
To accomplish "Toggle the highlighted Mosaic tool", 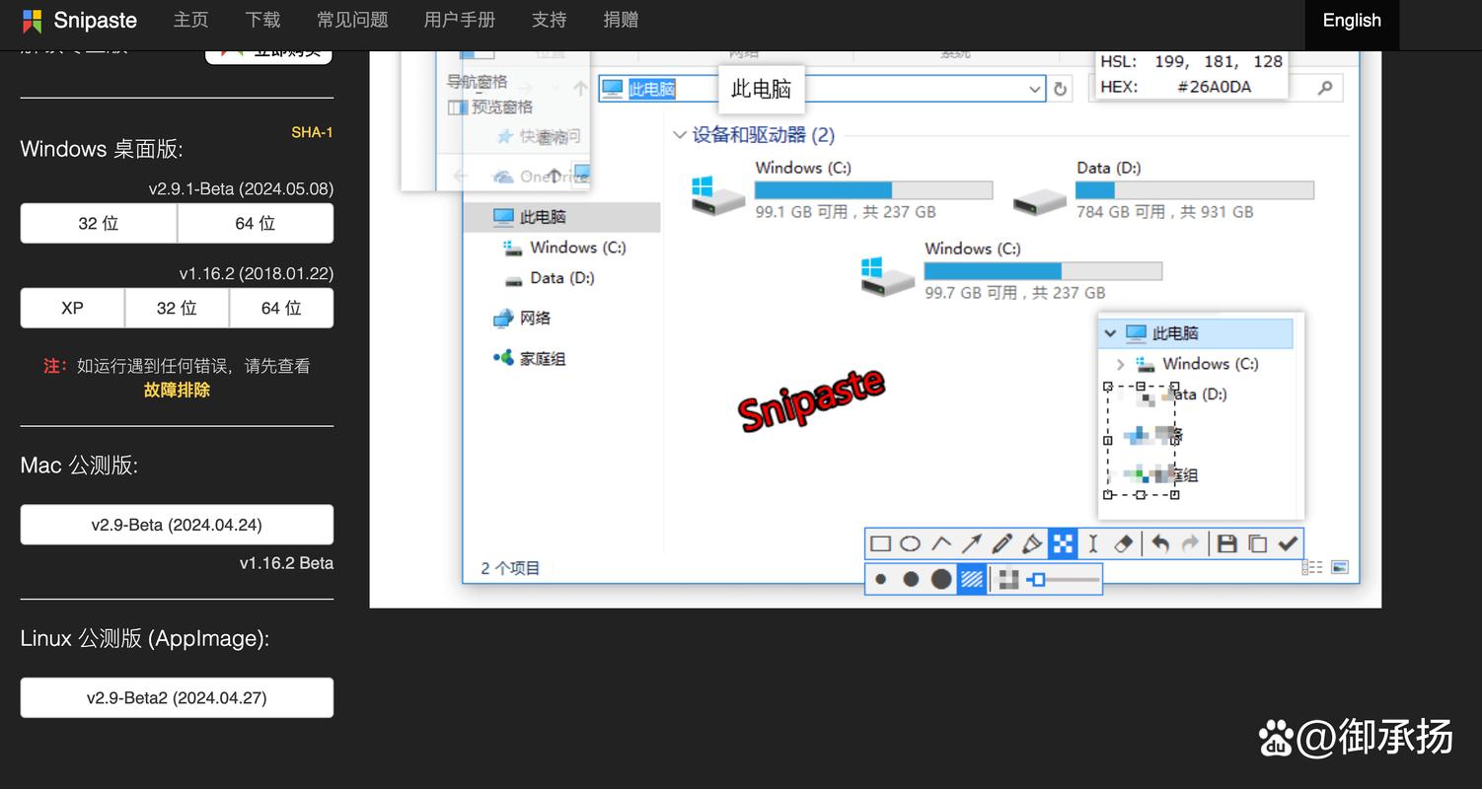I will tap(1063, 543).
